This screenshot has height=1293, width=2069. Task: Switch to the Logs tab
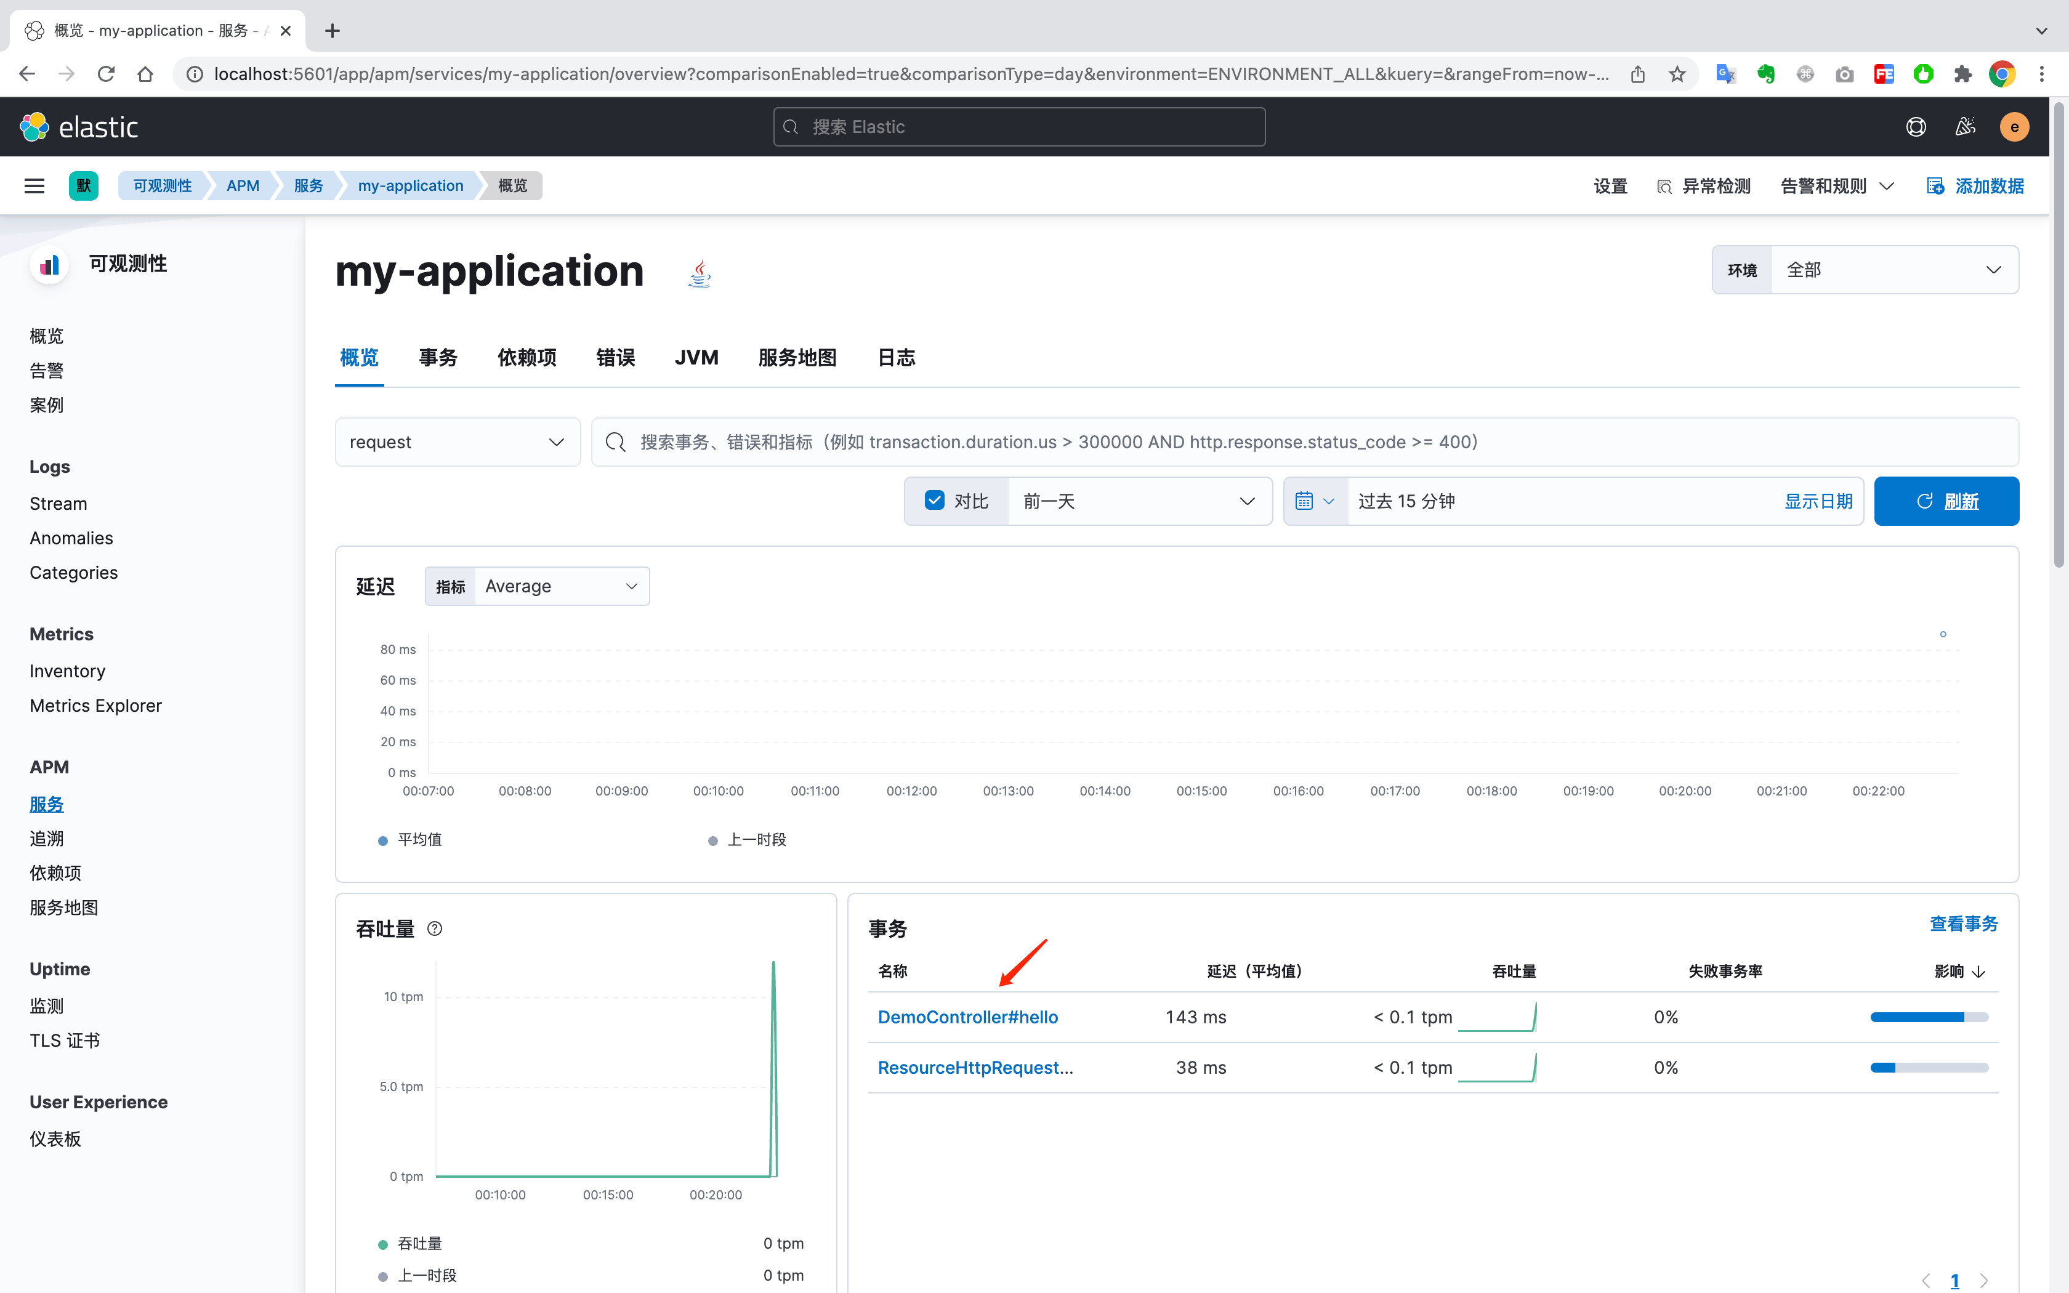(896, 358)
